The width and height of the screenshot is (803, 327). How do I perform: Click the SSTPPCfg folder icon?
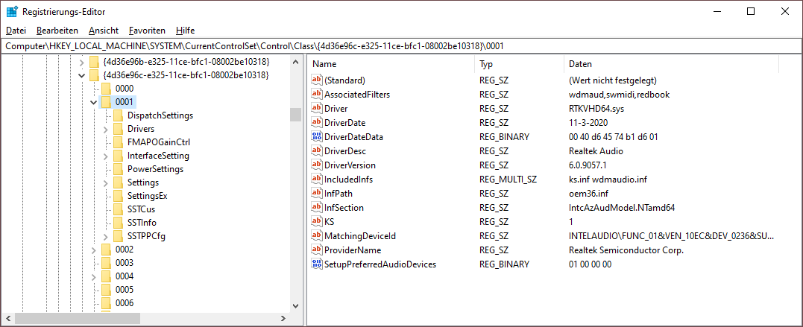pos(119,236)
